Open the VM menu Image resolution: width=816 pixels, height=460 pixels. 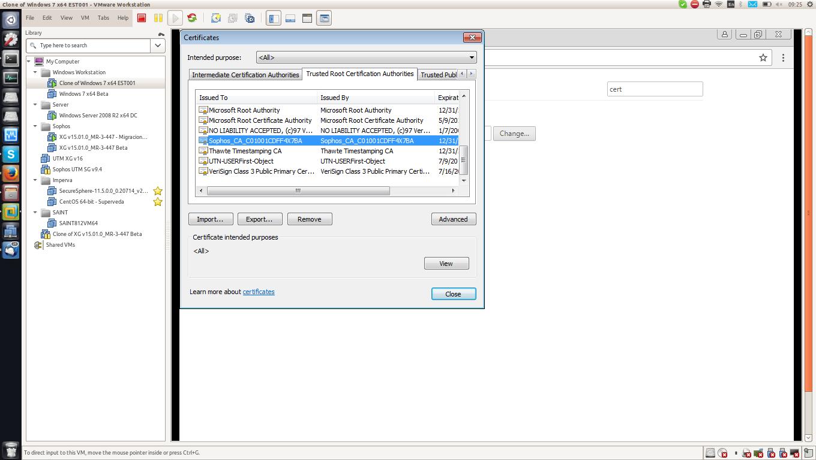point(85,18)
